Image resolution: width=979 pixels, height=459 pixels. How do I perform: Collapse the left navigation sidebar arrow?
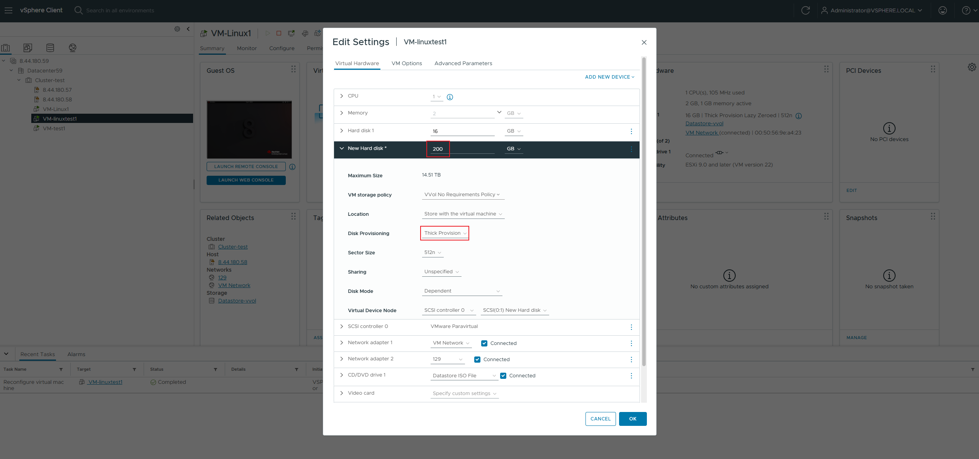[188, 29]
